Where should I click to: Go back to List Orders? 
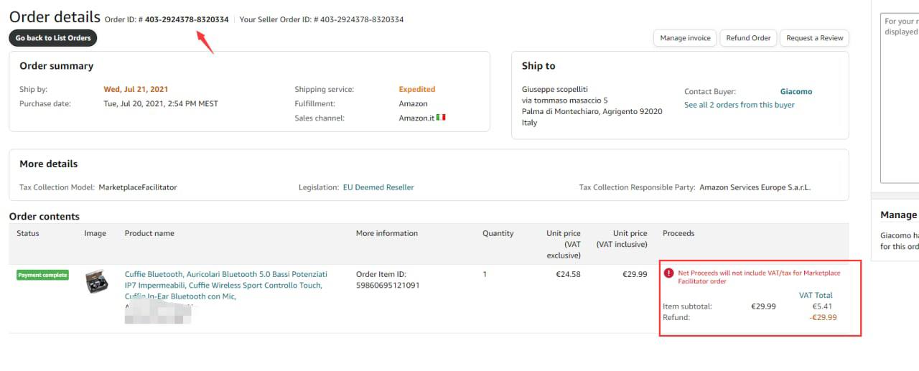tap(53, 38)
